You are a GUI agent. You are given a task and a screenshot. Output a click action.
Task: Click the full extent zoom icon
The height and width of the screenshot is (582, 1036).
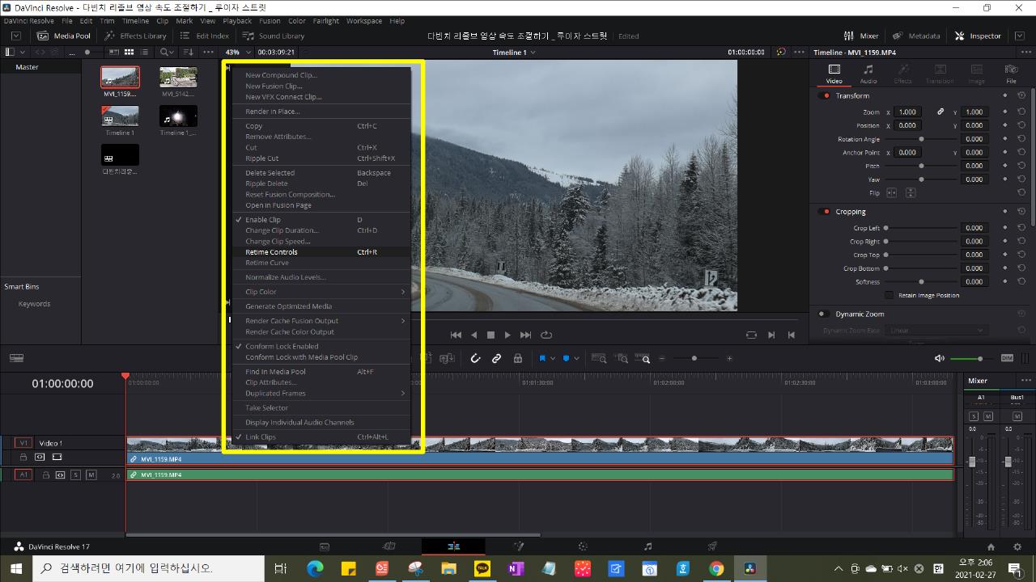pyautogui.click(x=599, y=358)
